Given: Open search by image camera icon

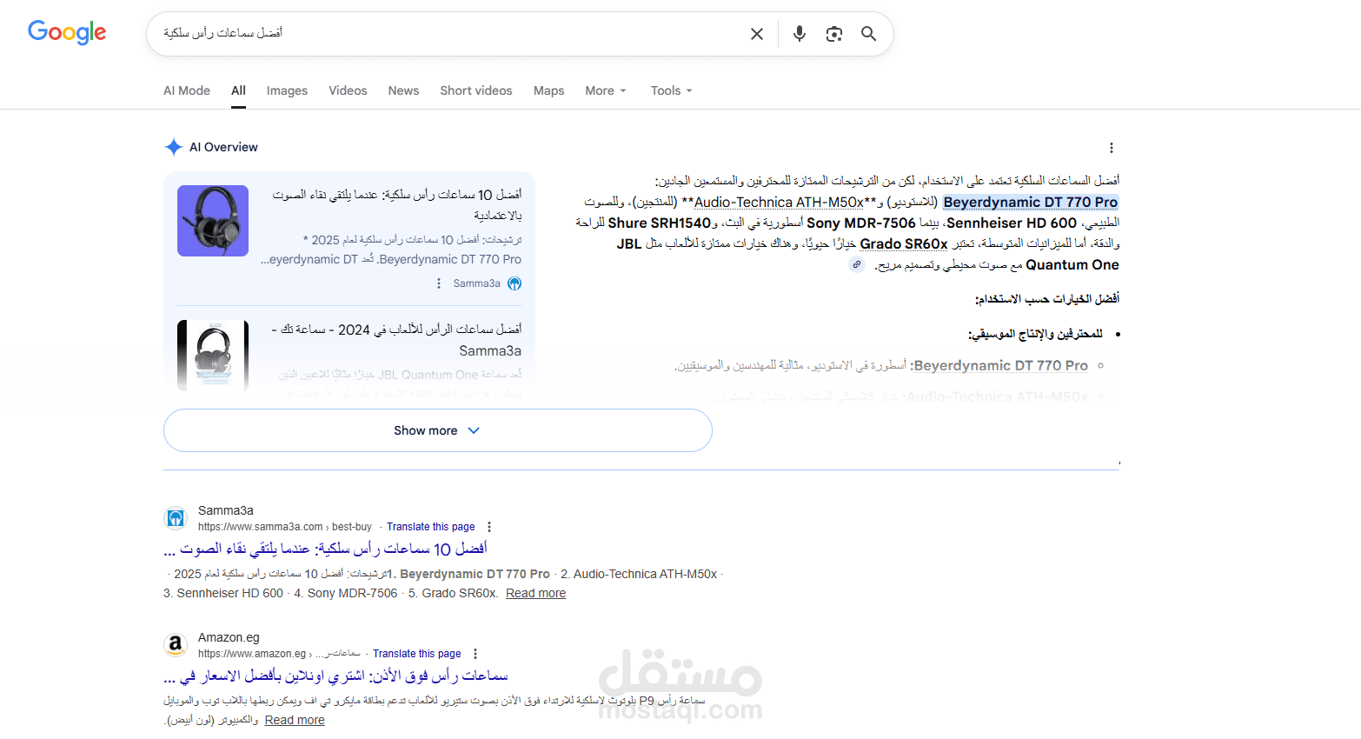Looking at the screenshot, I should pos(834,34).
